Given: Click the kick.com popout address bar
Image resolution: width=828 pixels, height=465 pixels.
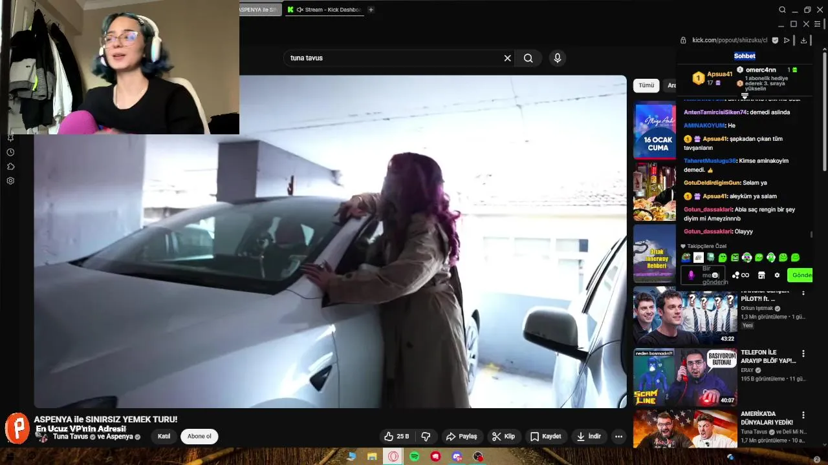Looking at the screenshot, I should point(730,40).
